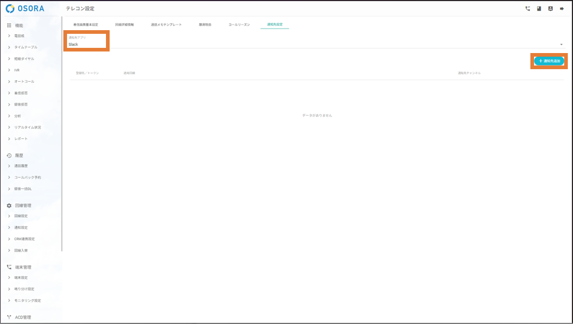This screenshot has width=573, height=324.
Task: Switch to the コールリーズン tab
Action: tap(239, 25)
